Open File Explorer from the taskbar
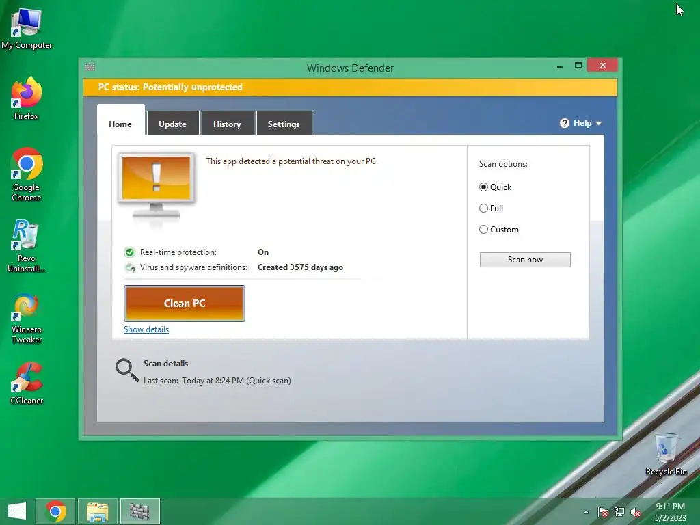Viewport: 700px width, 525px height. point(97,511)
